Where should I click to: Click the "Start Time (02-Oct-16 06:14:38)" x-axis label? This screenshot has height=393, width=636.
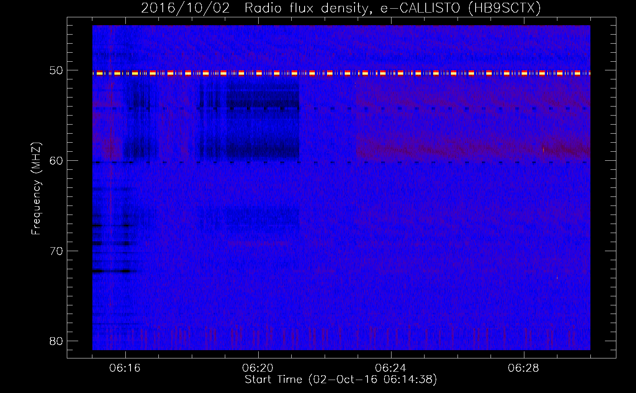pyautogui.click(x=341, y=380)
